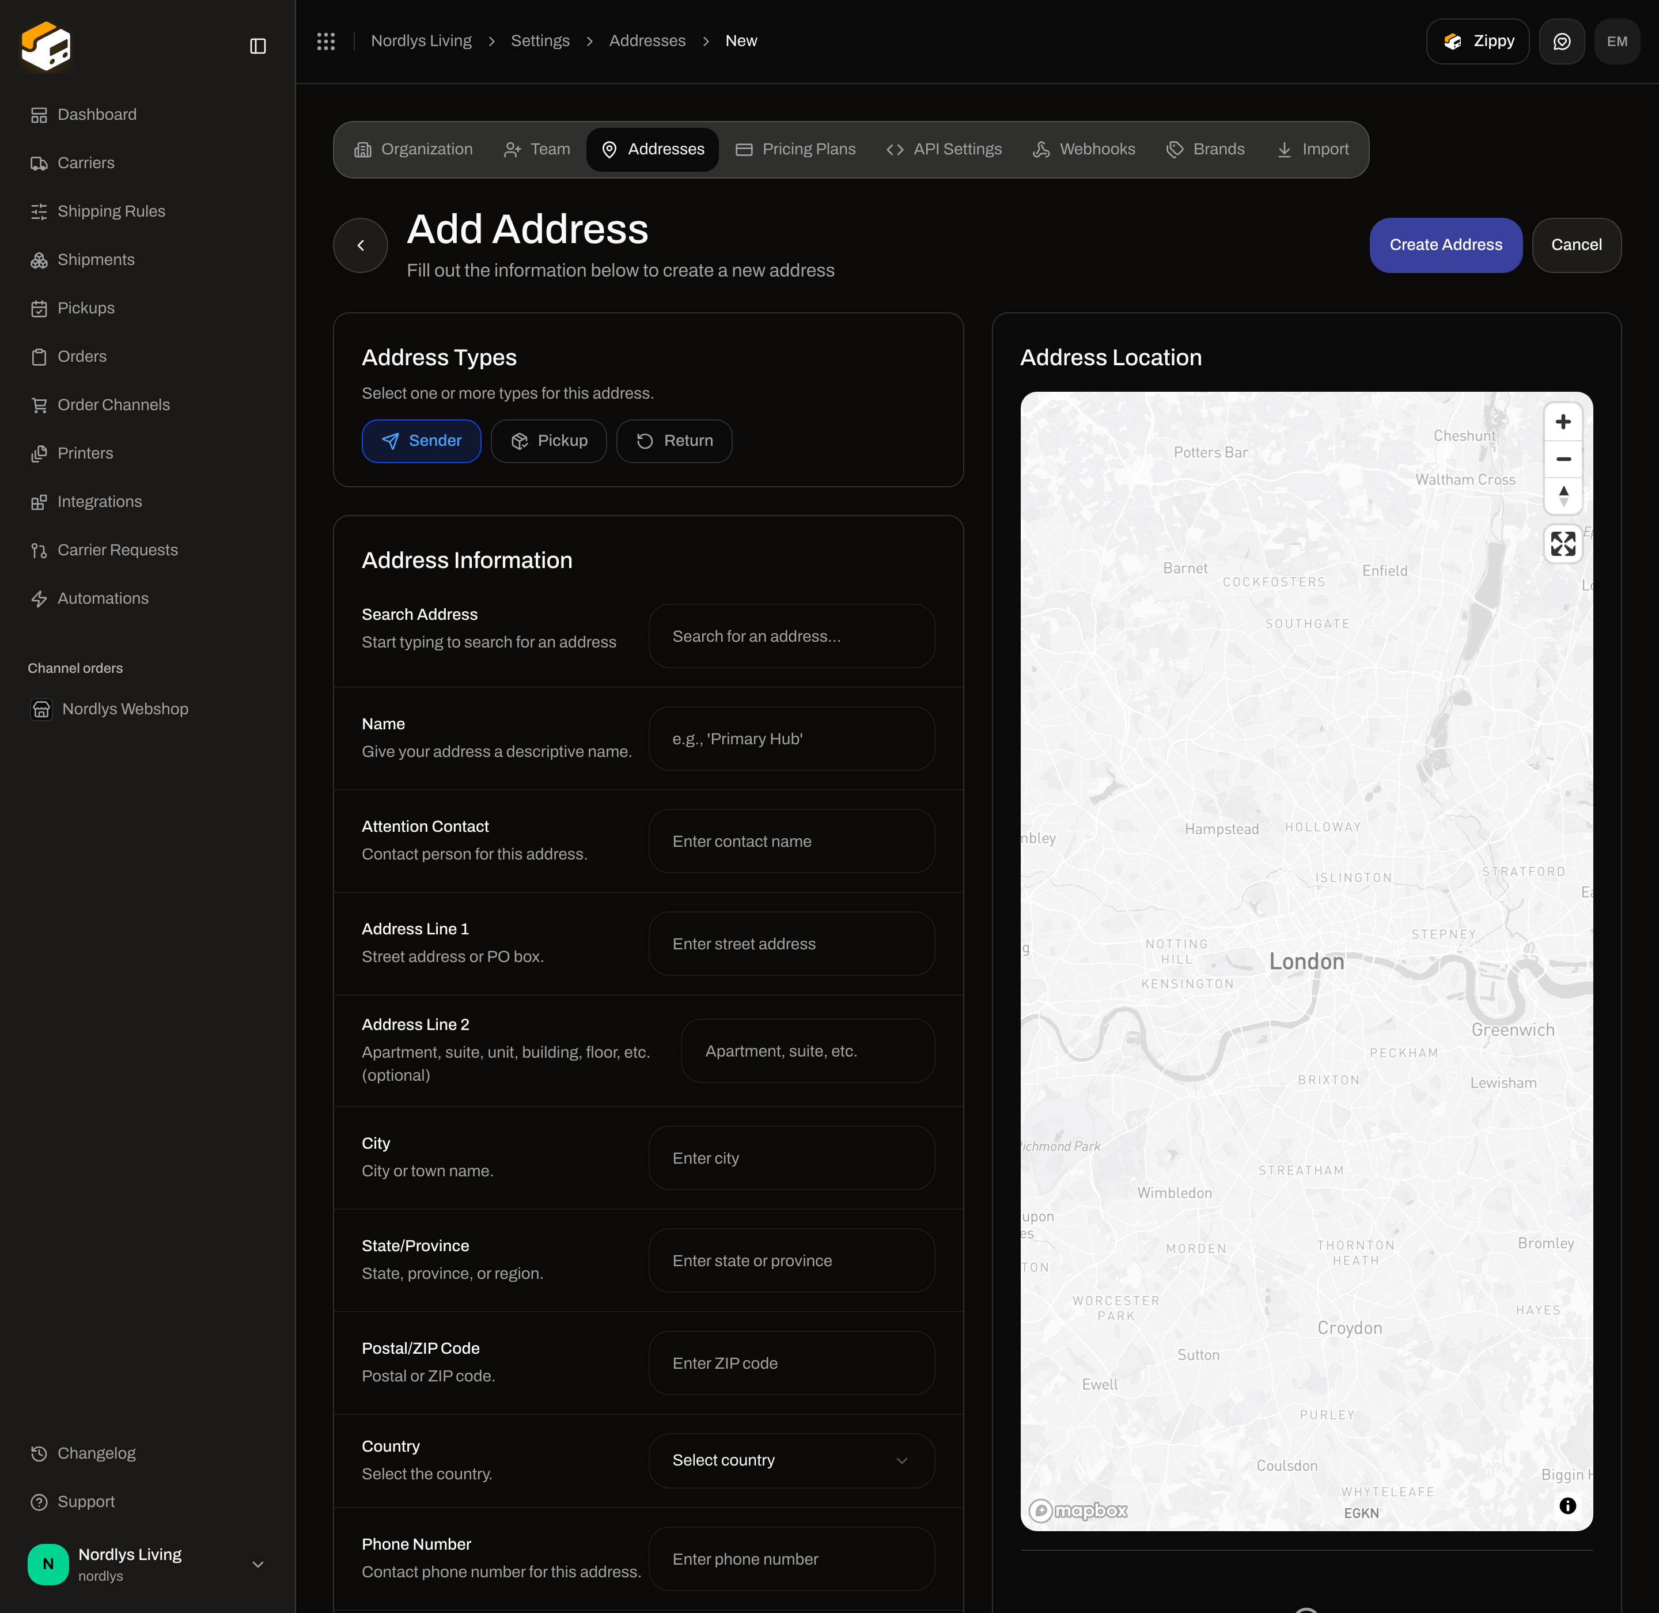
Task: Focus the Enter city field
Action: coord(791,1158)
